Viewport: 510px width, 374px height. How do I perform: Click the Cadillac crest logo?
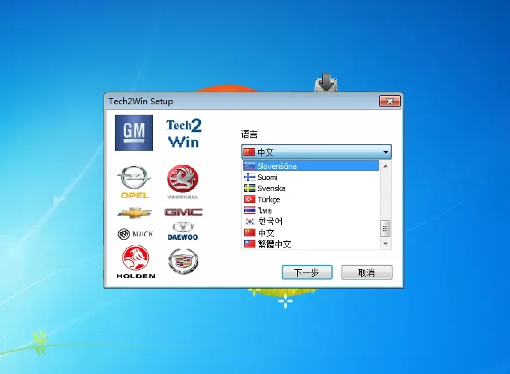pos(183,261)
